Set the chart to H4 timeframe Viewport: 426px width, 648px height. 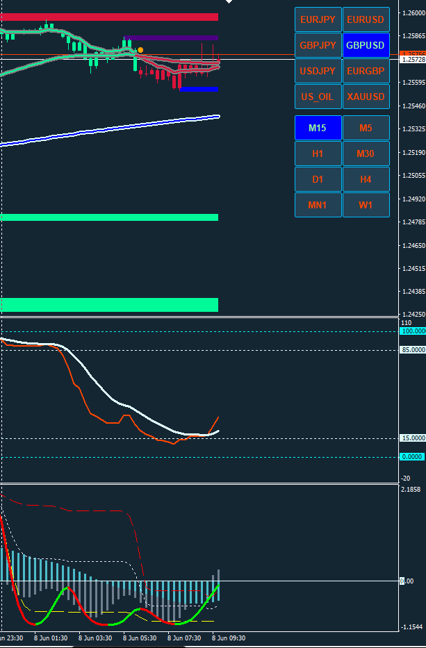[366, 179]
